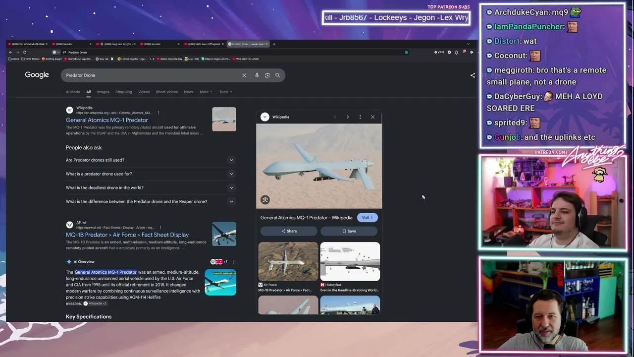Click the large Predator drone preview image
Screen dimensions: 634x357
point(319,166)
